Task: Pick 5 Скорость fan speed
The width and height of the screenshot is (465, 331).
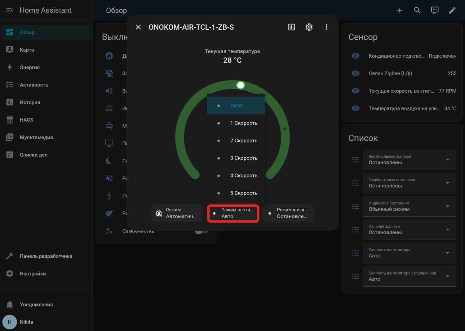Action: point(236,193)
